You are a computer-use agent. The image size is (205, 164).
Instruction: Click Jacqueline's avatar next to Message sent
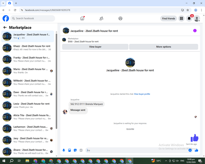coord(65,112)
